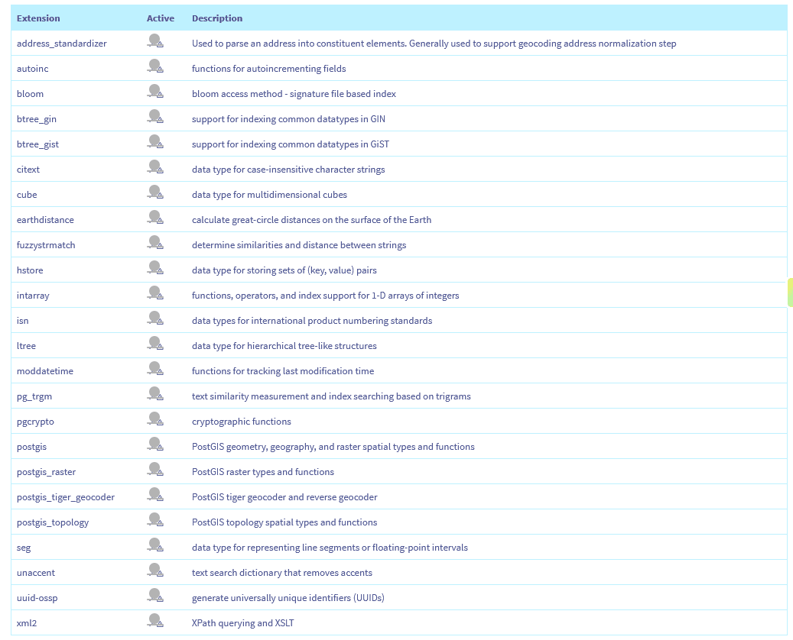The image size is (793, 640).
Task: Enable moddatetime via its icon
Action: pyautogui.click(x=155, y=369)
